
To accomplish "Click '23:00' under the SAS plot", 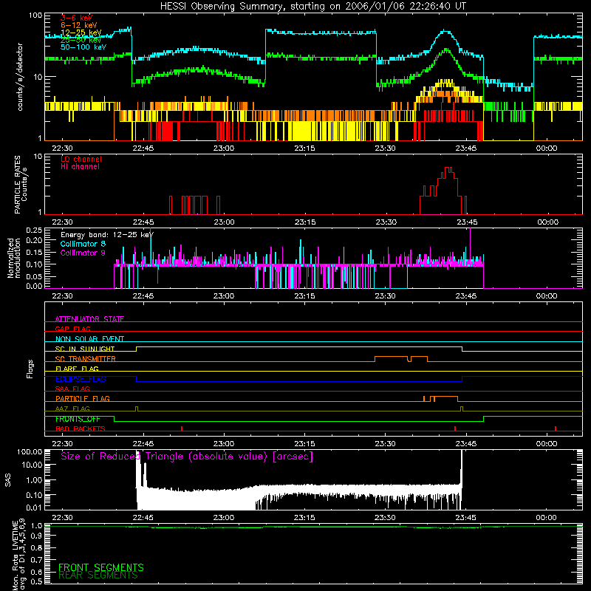I will [224, 518].
